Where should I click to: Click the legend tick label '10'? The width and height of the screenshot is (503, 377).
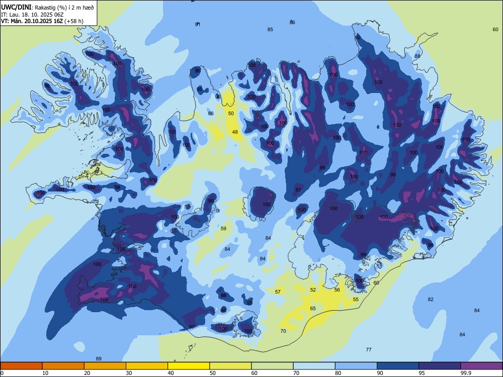click(x=45, y=373)
